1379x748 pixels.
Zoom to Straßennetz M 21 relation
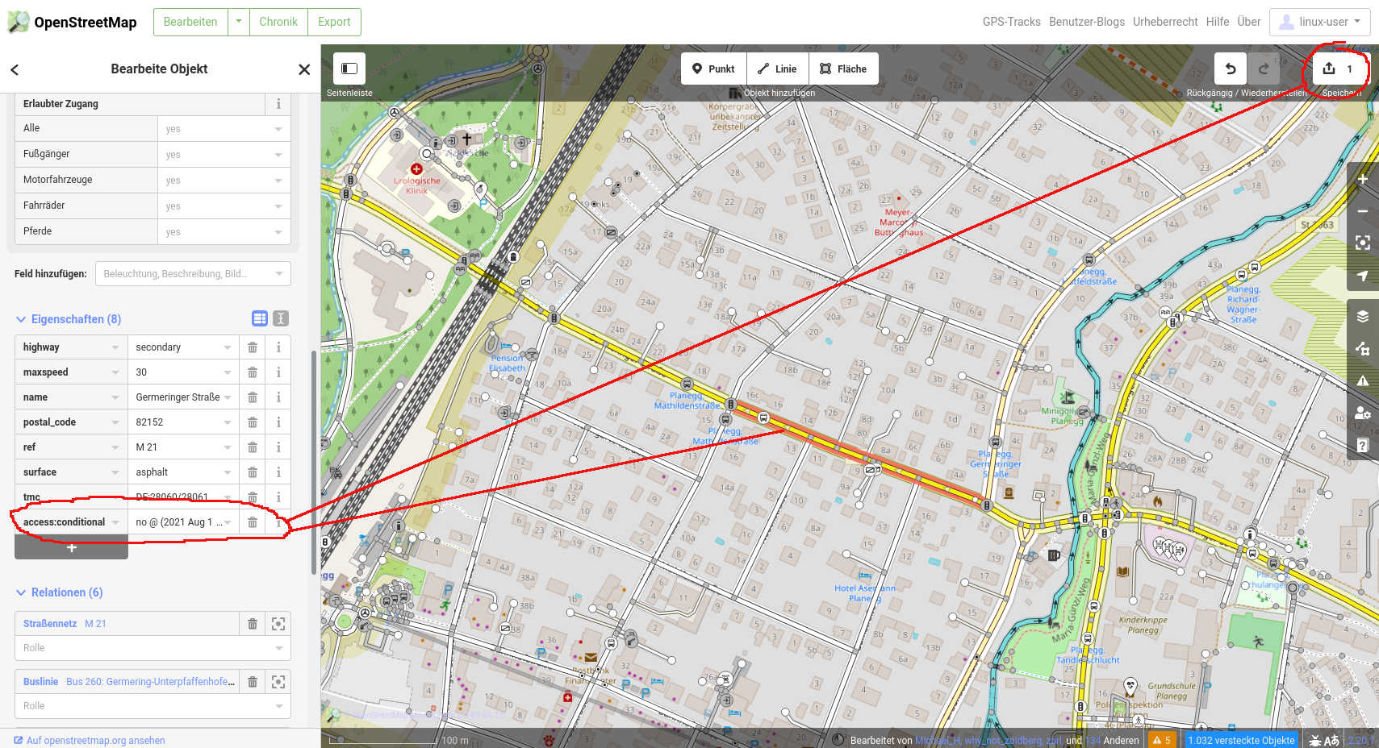click(278, 624)
